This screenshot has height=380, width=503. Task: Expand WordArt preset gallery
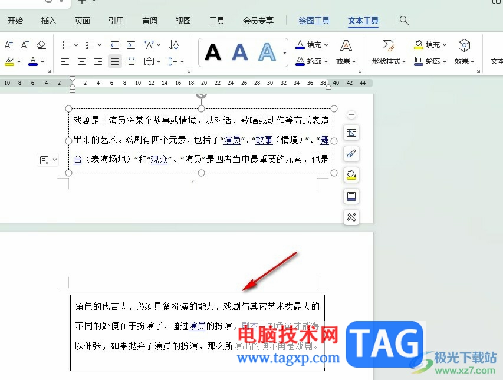(x=285, y=52)
